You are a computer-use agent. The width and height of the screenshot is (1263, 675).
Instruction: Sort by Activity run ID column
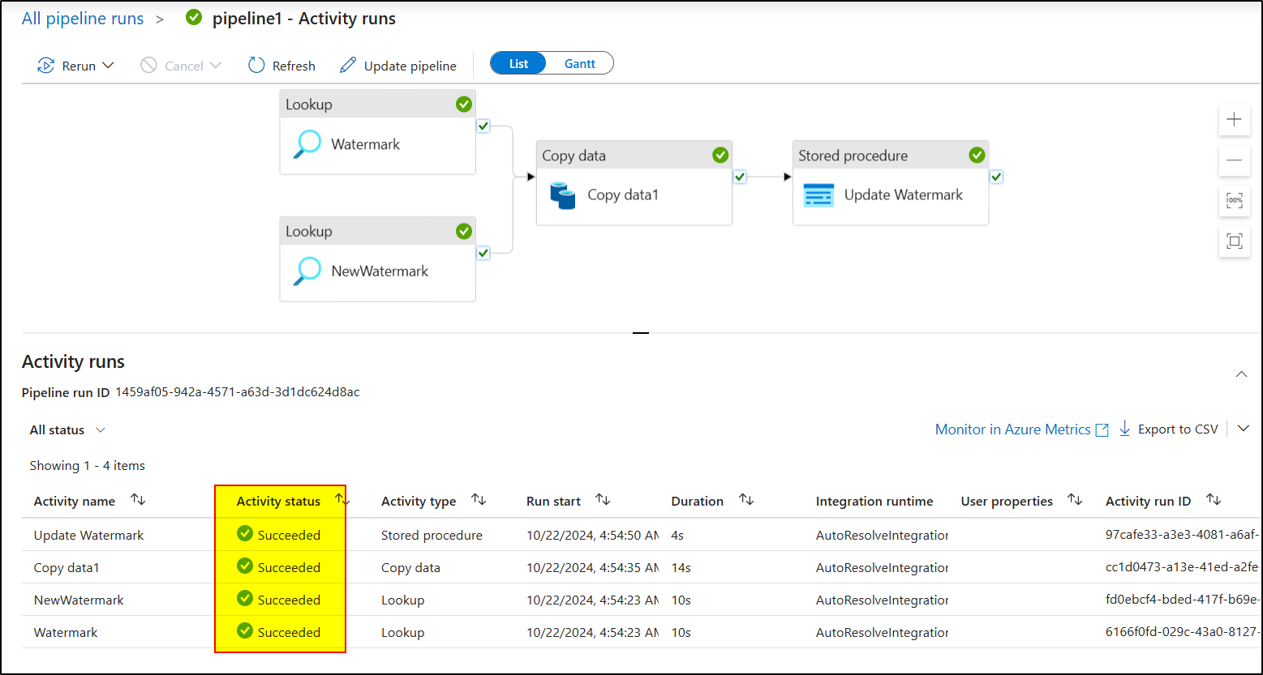(1214, 500)
